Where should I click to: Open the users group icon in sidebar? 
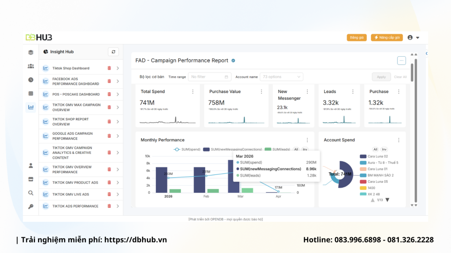[x=31, y=66]
